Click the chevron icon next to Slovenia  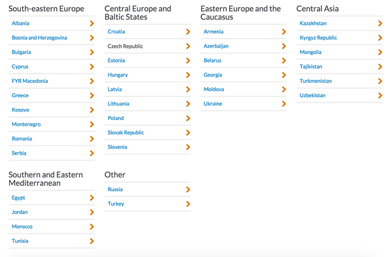pyautogui.click(x=188, y=147)
